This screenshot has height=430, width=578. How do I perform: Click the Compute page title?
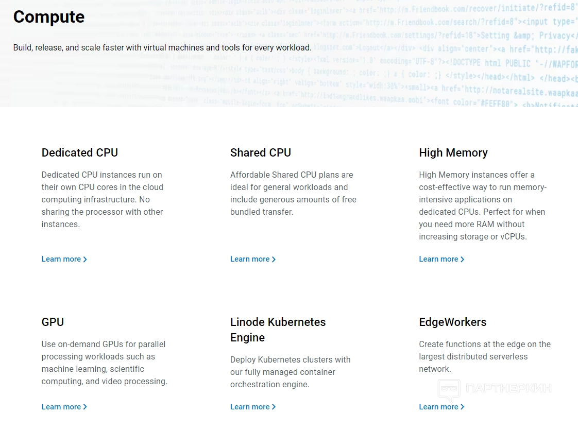click(49, 17)
